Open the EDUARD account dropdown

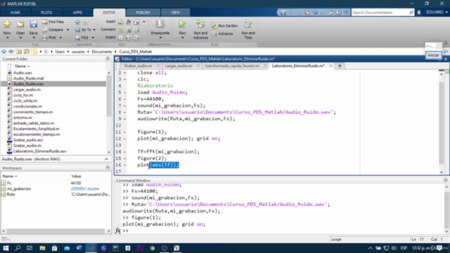point(437,13)
